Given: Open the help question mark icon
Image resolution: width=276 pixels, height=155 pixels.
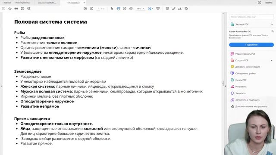Looking at the screenshot, I should click(x=260, y=3).
